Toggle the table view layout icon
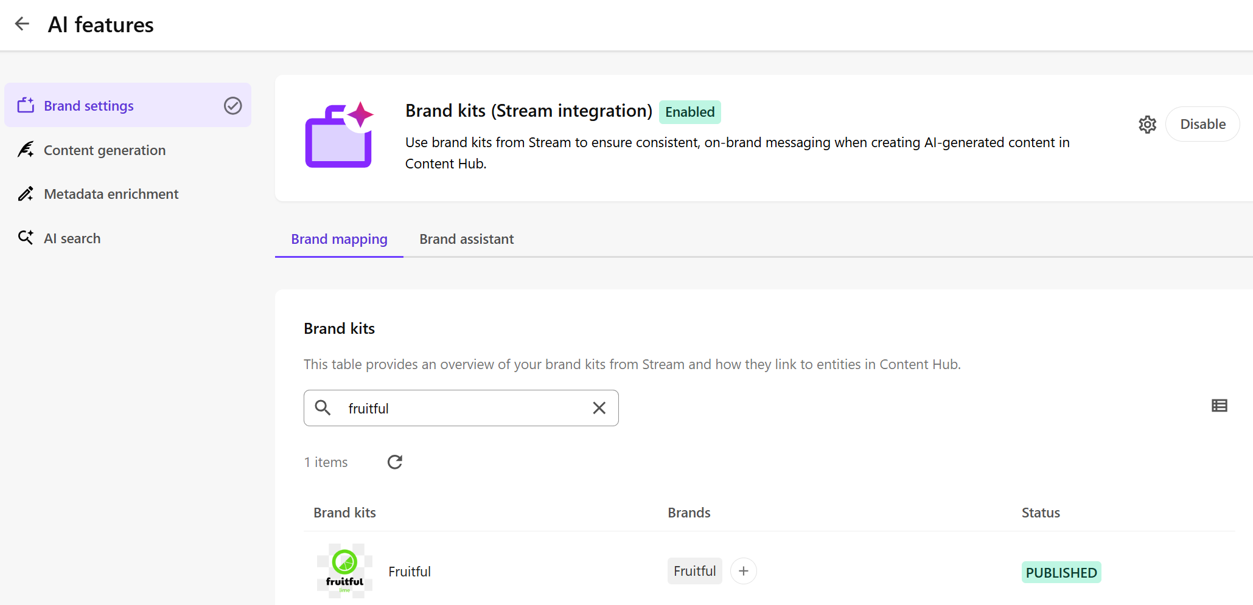 coord(1219,406)
